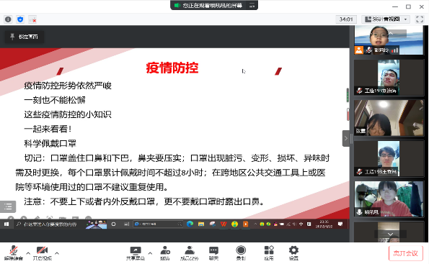
Task: Click the red Leave Meeting button
Action: click(x=405, y=253)
